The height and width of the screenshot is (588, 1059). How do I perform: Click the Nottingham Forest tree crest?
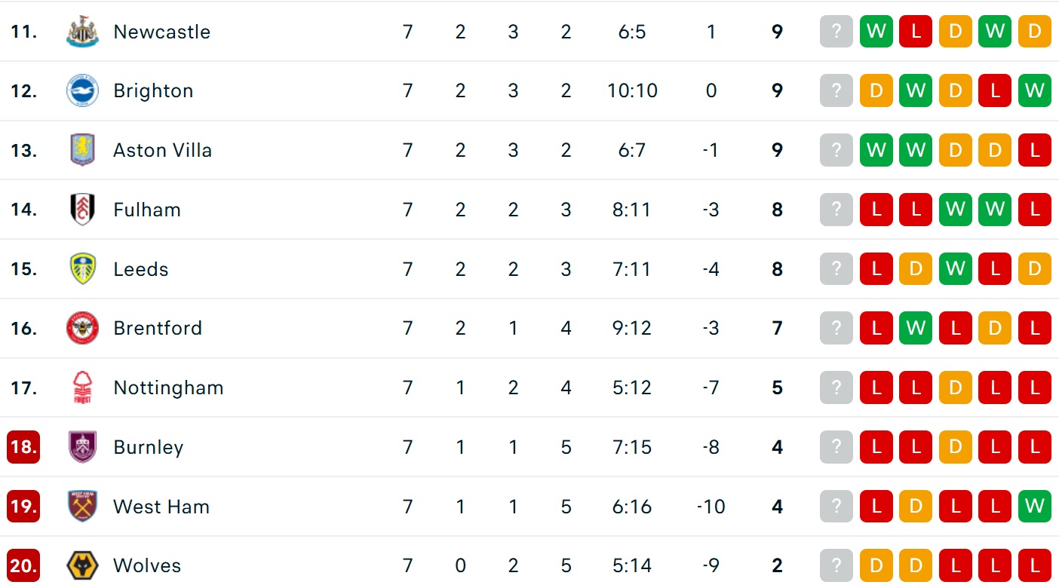[82, 388]
